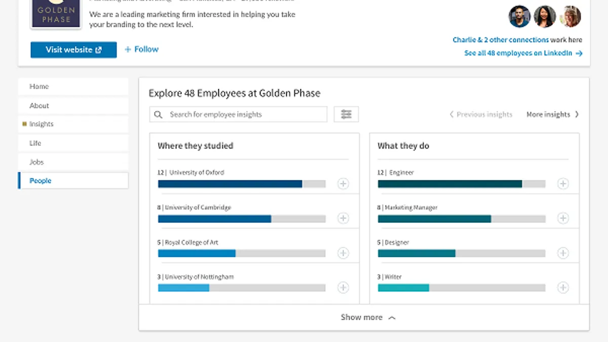The width and height of the screenshot is (608, 342).
Task: Open the Jobs section
Action: point(73,162)
